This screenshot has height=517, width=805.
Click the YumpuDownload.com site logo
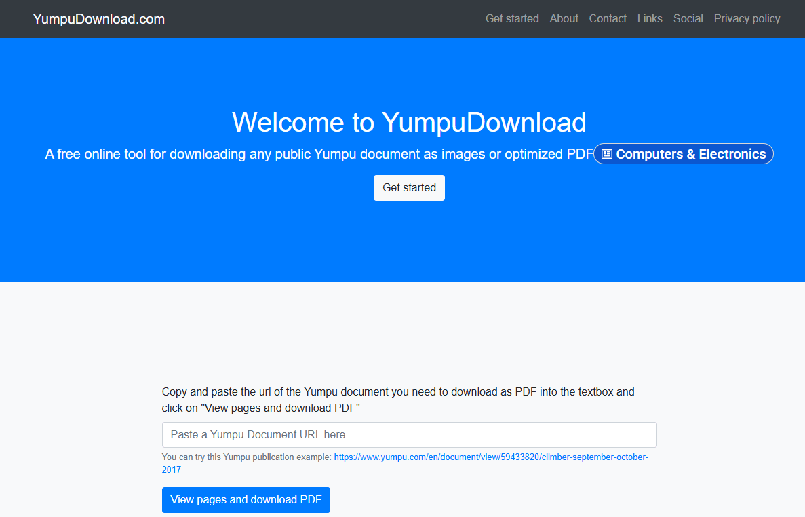98,19
